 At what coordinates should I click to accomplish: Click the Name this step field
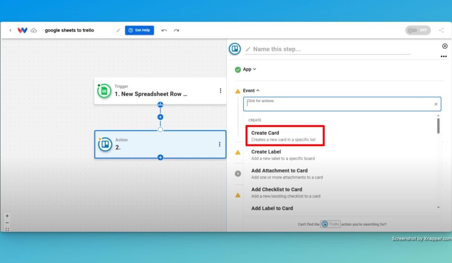pyautogui.click(x=328, y=49)
